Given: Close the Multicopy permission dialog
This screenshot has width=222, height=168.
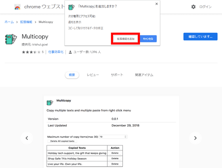Looking at the screenshot, I should coord(157,4).
